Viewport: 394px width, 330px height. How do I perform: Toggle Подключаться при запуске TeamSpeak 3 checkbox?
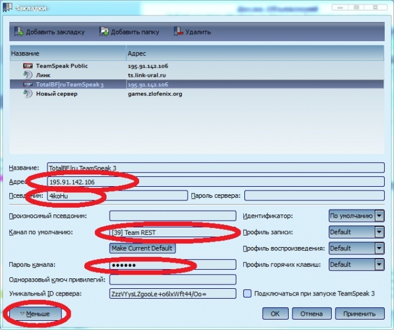click(247, 293)
